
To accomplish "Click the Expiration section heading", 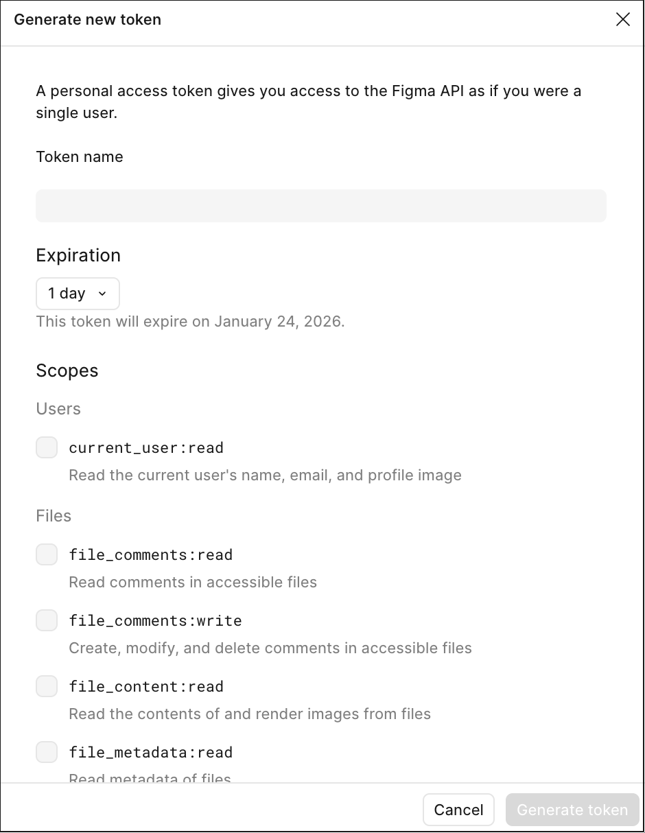I will pos(78,255).
